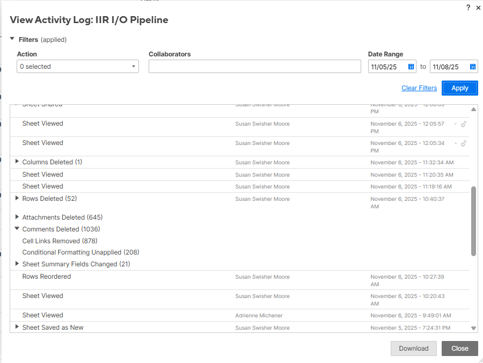
Task: Collapse Comments Deleted (1036) entry
Action: pos(17,229)
